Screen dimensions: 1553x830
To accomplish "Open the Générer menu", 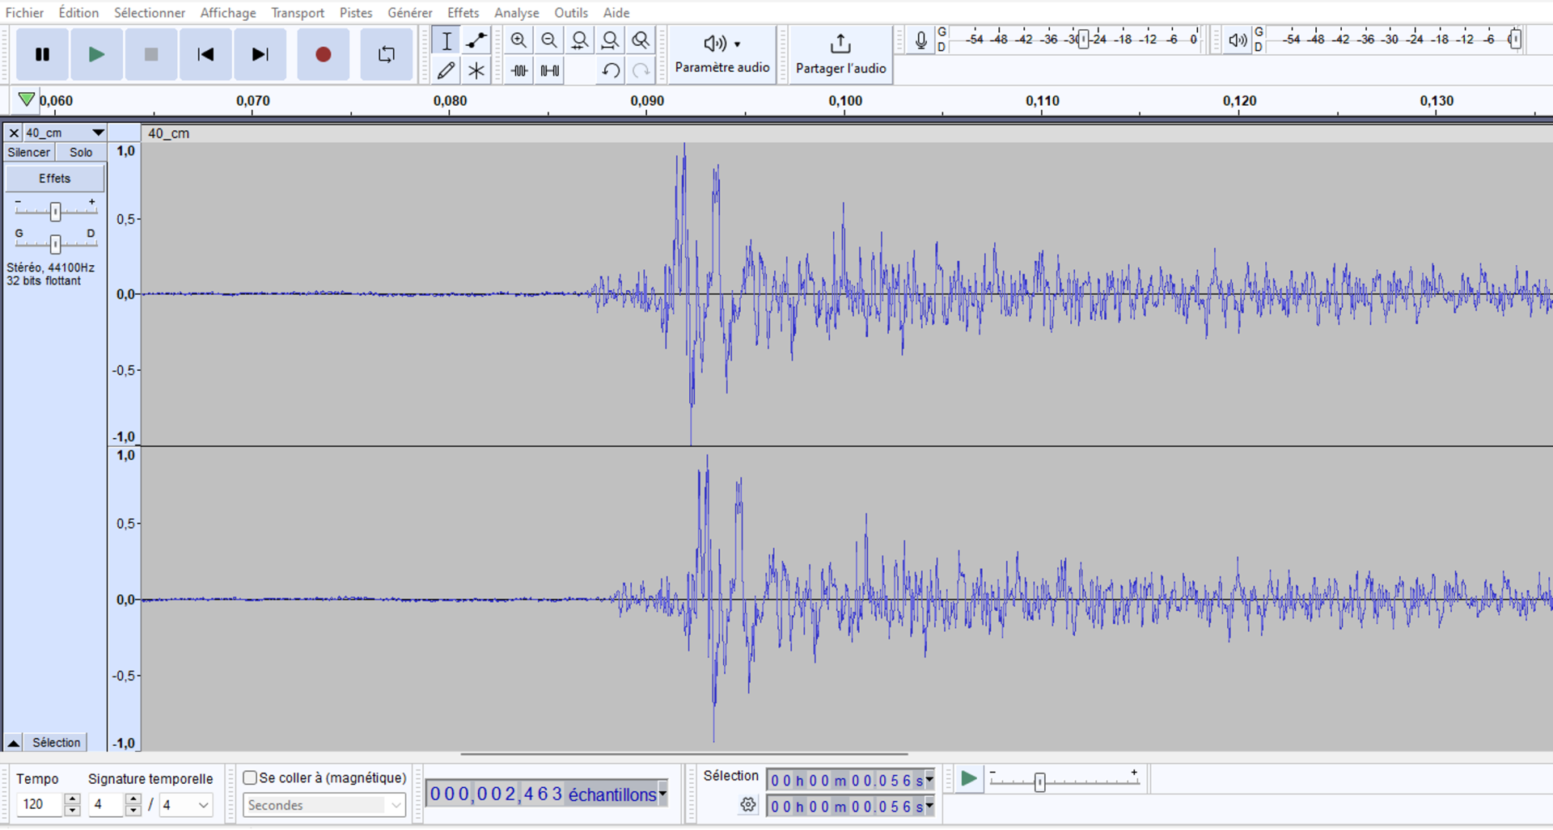I will (x=410, y=12).
